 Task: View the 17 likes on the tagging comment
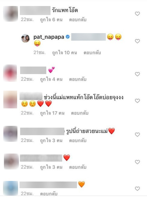(52, 113)
